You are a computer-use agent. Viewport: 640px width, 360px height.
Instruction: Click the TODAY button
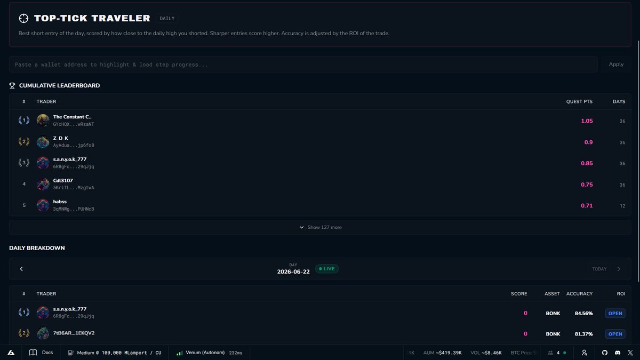tap(599, 269)
